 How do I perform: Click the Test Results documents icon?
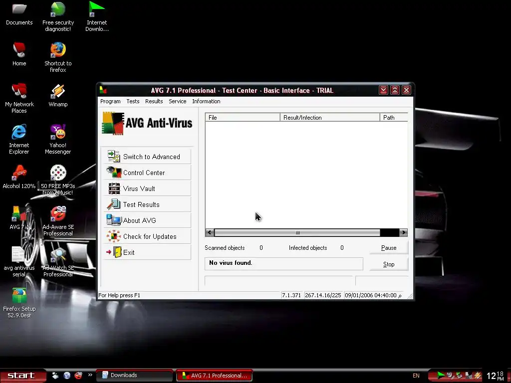[114, 204]
